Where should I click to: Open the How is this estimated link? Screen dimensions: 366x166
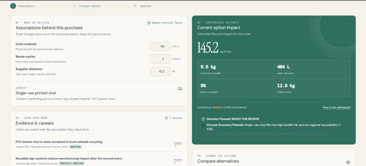tap(336, 107)
